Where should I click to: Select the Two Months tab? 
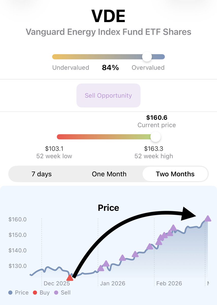click(x=175, y=174)
